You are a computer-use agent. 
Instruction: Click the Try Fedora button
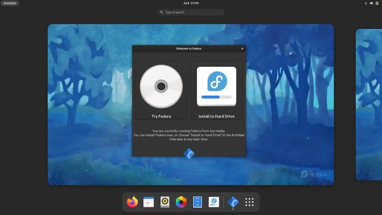(161, 91)
